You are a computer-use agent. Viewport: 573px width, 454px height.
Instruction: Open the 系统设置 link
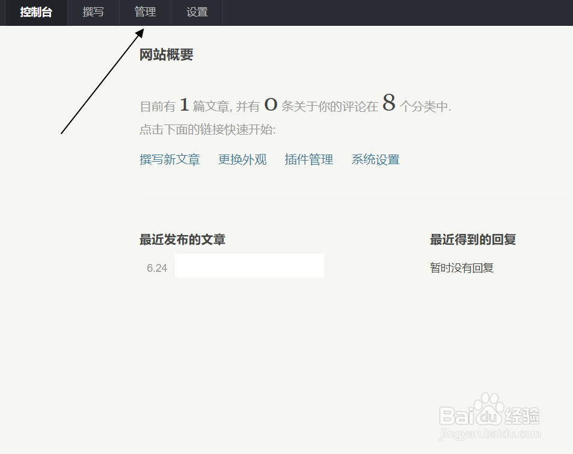click(375, 159)
